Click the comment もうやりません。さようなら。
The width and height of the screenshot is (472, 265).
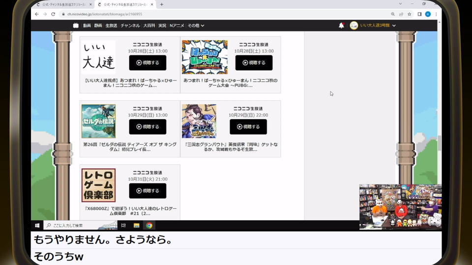(103, 239)
